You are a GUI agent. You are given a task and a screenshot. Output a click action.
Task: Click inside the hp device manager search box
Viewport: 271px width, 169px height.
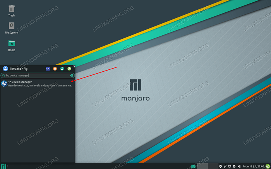38,76
